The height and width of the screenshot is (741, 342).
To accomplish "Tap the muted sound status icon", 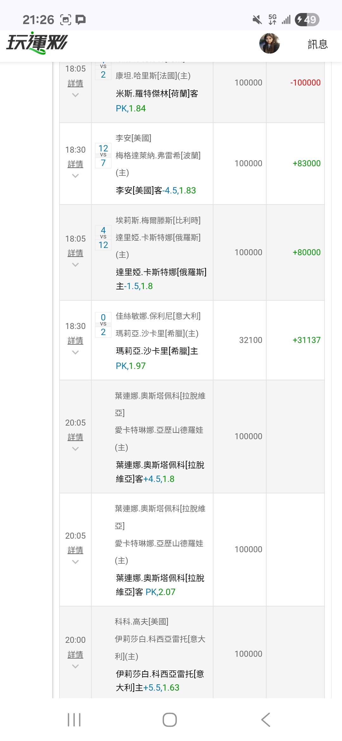I will point(257,20).
